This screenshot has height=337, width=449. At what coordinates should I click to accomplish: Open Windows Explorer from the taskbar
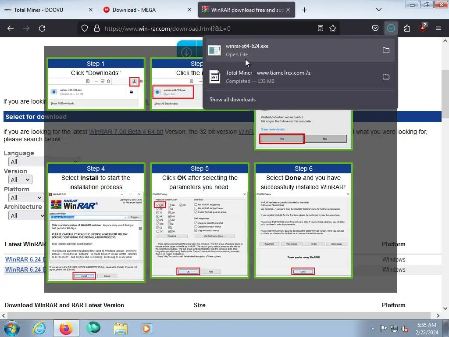point(121,328)
